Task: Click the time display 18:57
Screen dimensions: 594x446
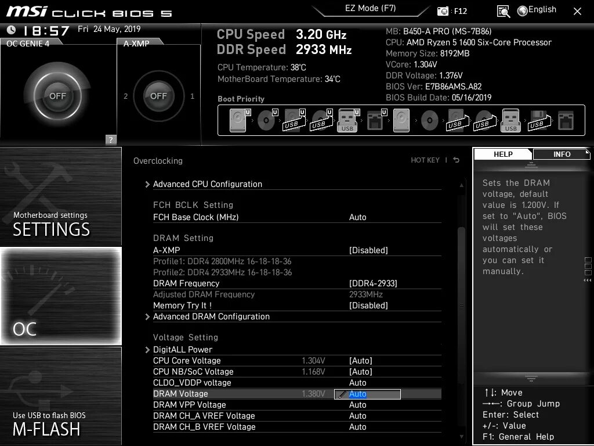Action: (x=46, y=30)
